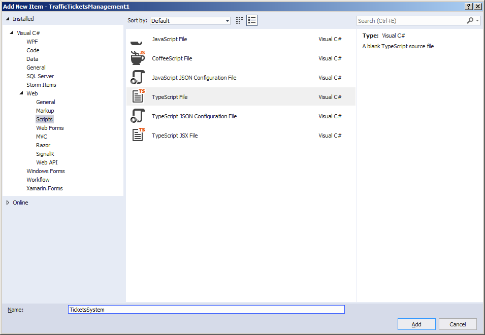The width and height of the screenshot is (485, 335).
Task: Select Web Forms category
Action: pos(50,128)
